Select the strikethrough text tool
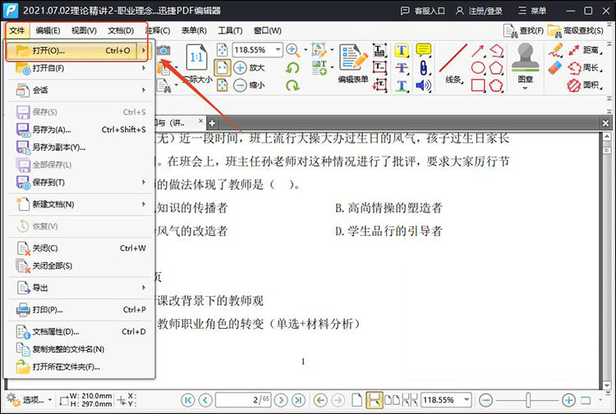The height and width of the screenshot is (414, 616). point(402,68)
